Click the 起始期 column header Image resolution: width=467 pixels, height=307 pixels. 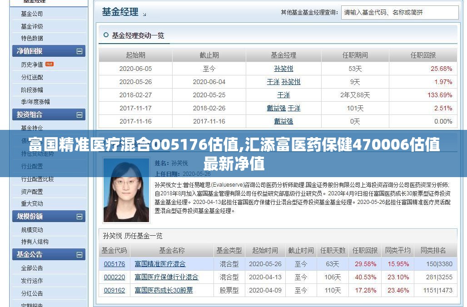[135, 55]
